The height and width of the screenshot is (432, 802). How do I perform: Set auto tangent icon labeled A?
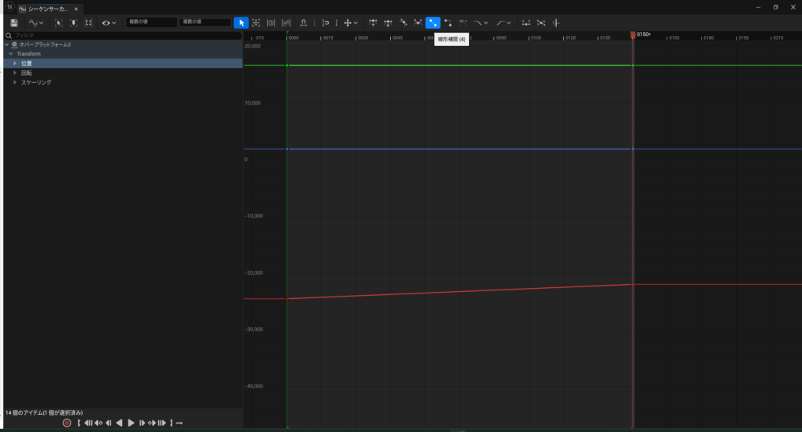388,23
